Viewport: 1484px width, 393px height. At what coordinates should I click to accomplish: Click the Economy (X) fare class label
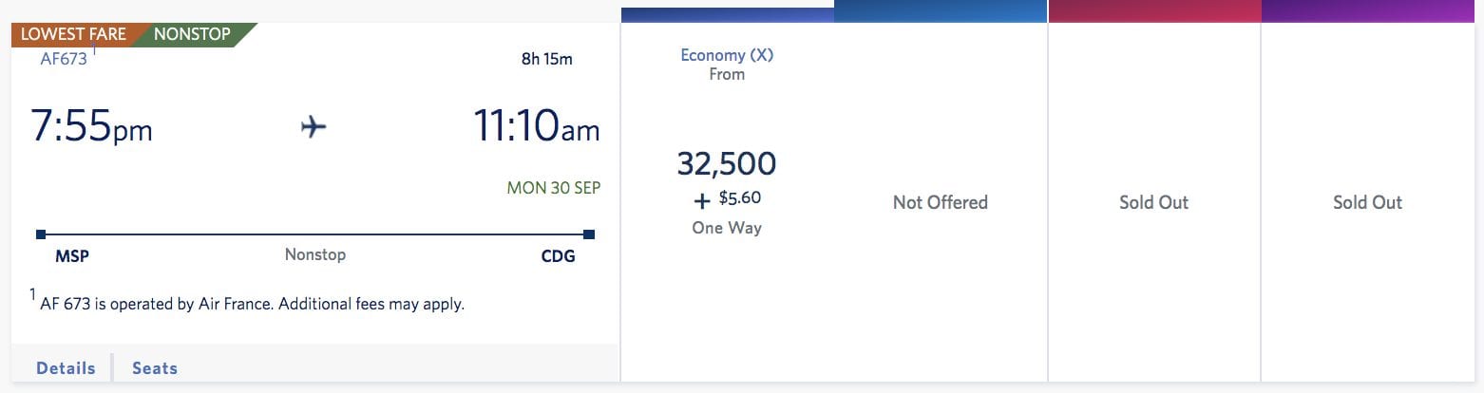tap(727, 55)
